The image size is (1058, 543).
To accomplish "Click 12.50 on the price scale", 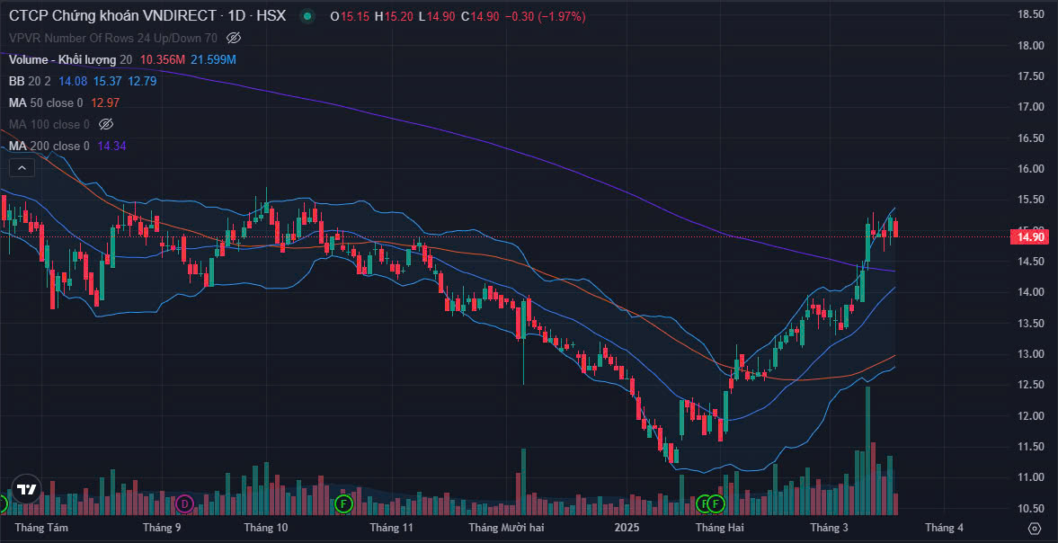I will [x=1031, y=385].
